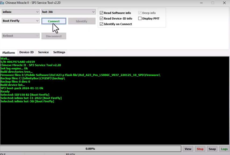Click the 'Backup files: C:\InfinityBox' log line
Image resolution: width=230 pixels, height=155 pixels.
click(x=33, y=78)
